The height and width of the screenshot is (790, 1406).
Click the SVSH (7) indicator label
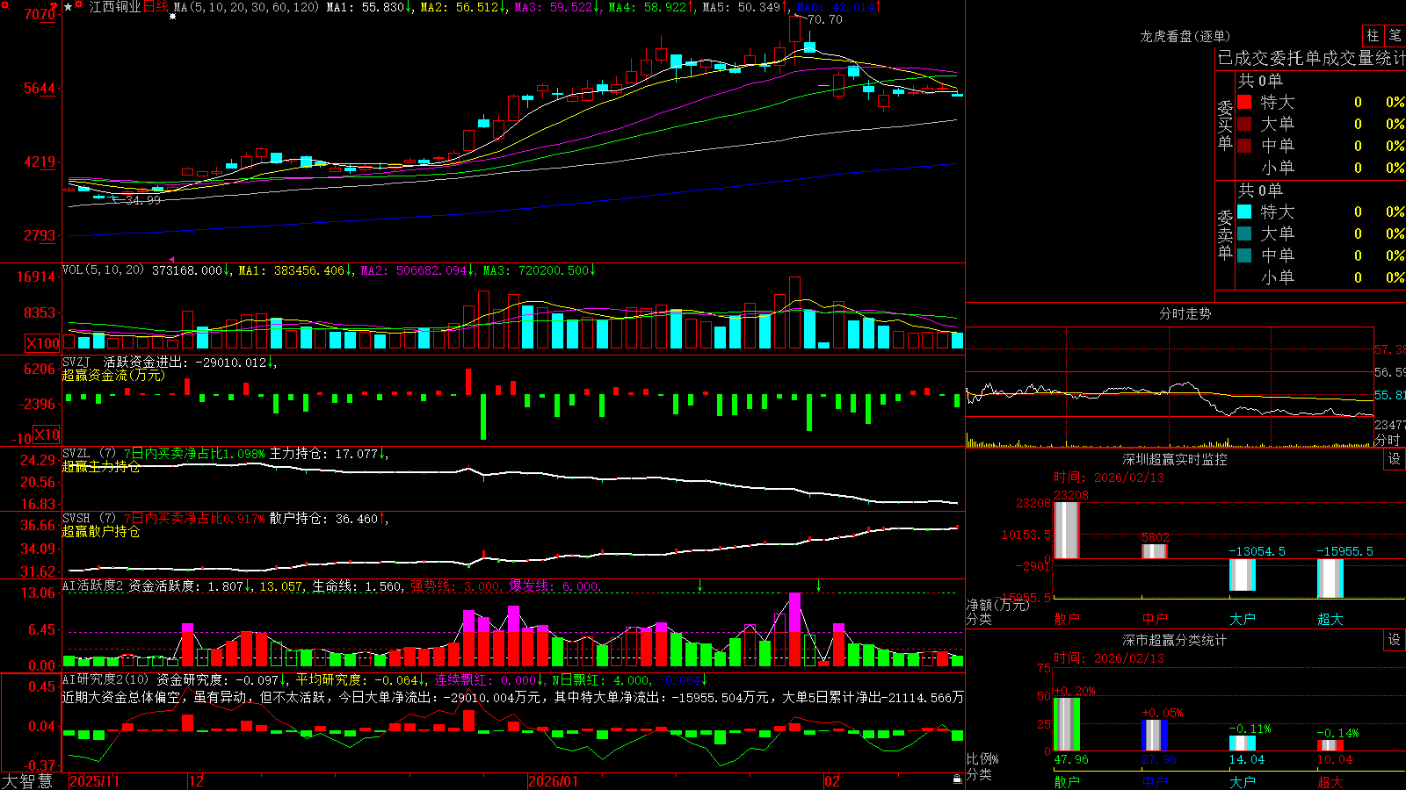click(x=89, y=518)
